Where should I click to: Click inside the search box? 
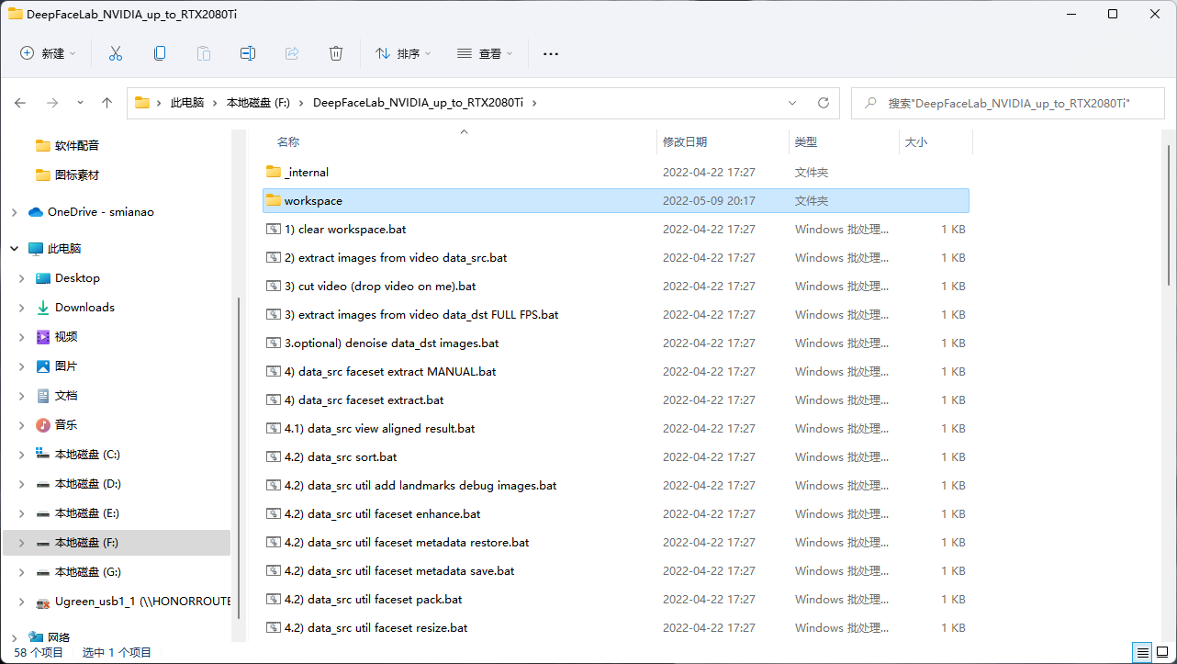click(x=1007, y=103)
